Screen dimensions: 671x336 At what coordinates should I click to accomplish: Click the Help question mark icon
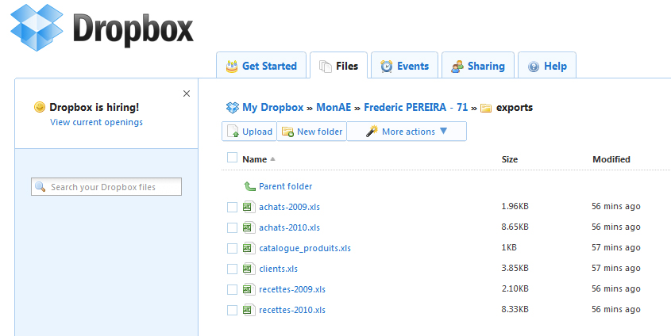click(533, 67)
